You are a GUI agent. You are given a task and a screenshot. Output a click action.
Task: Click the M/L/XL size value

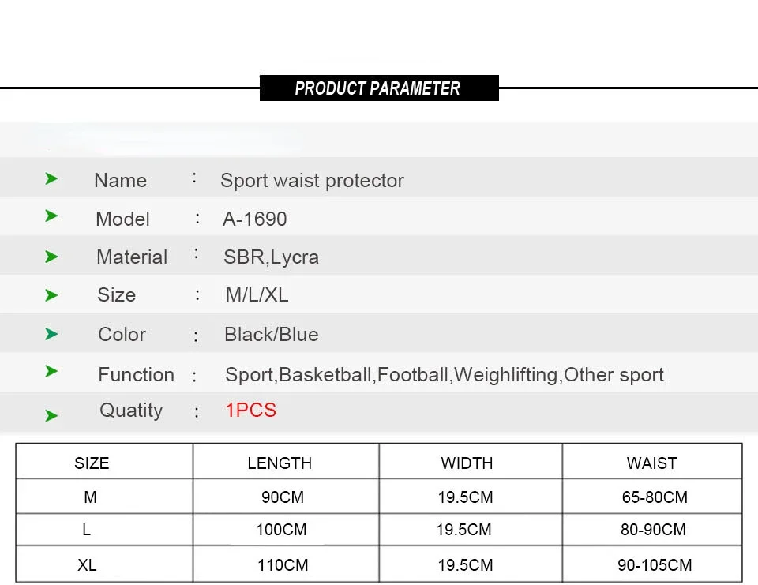pos(257,295)
